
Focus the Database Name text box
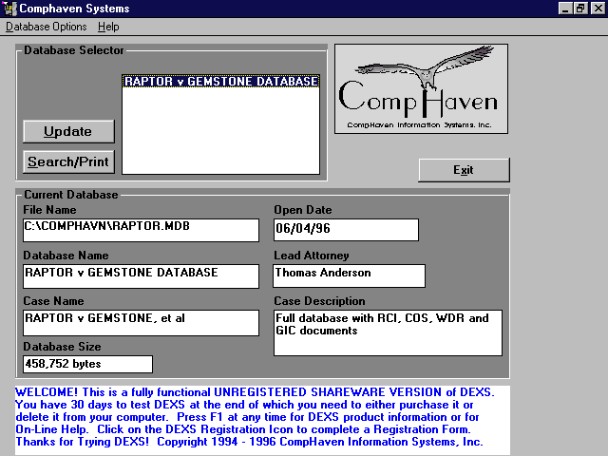[x=140, y=275]
